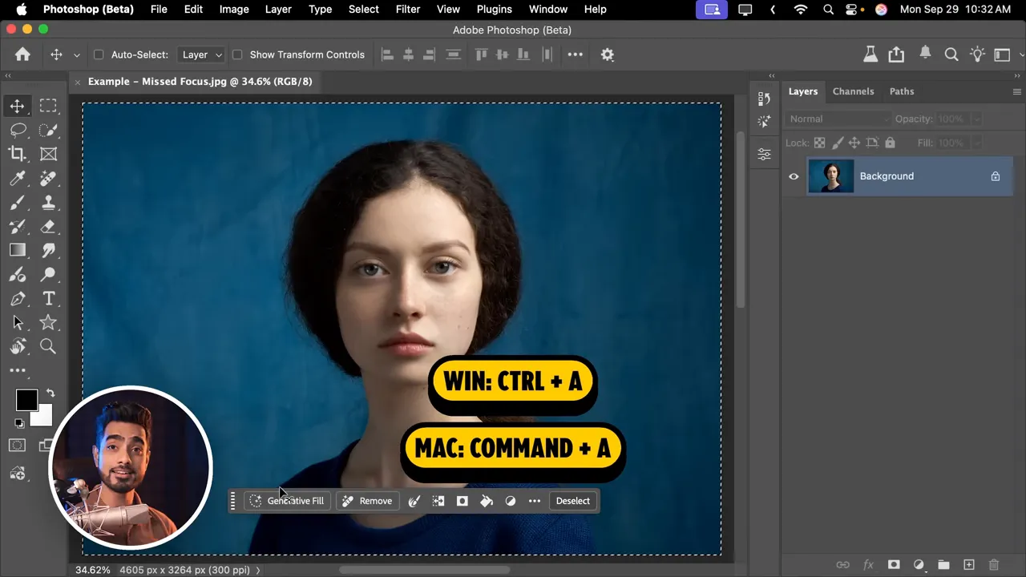
Task: Switch to the Channels tab
Action: coord(853,91)
